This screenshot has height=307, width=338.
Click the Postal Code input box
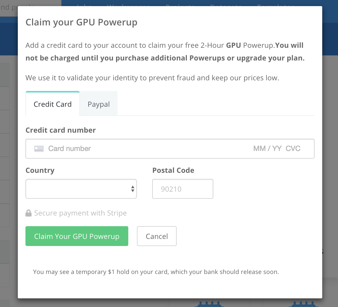click(182, 189)
